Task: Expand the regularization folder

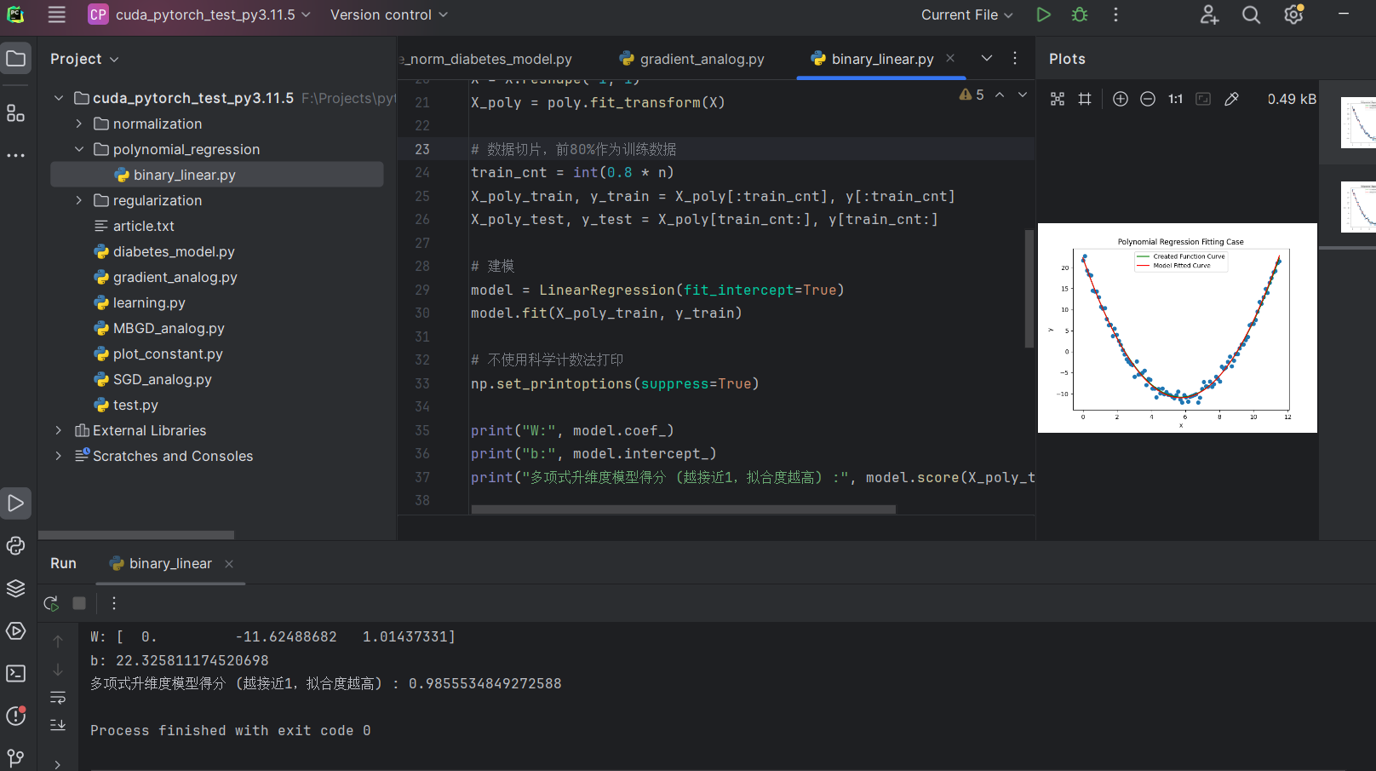Action: pos(79,200)
